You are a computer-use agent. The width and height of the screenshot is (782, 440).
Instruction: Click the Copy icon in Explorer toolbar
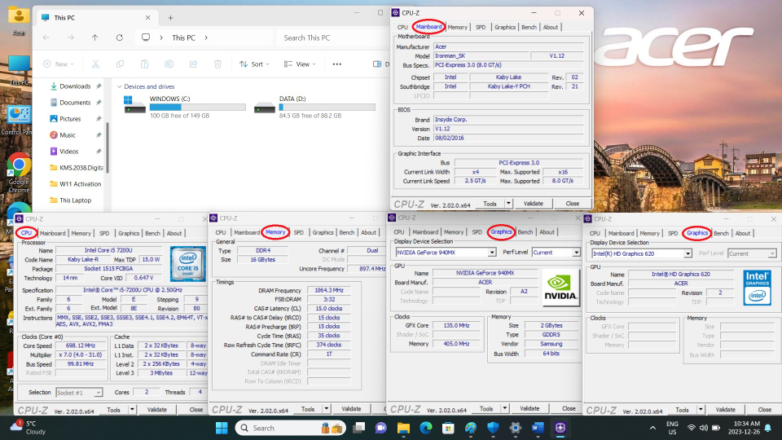click(120, 64)
